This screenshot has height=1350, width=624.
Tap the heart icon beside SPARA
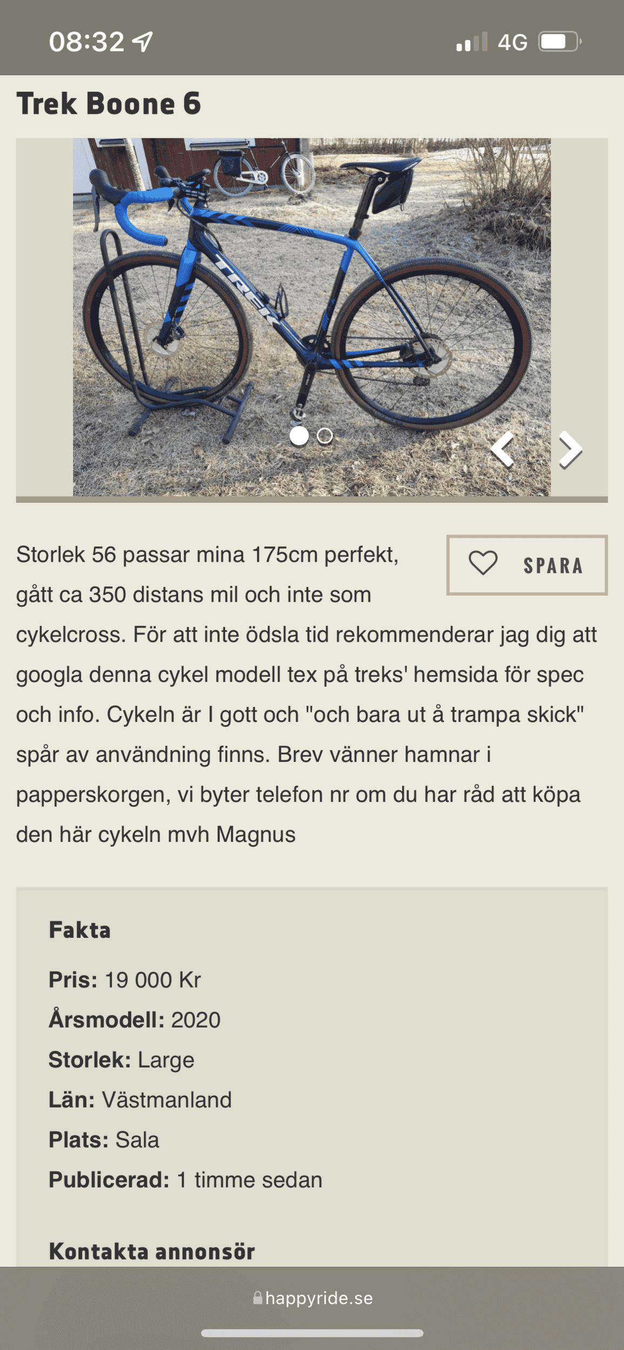(483, 563)
